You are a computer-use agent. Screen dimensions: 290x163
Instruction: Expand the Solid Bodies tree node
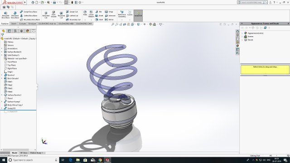(x=2, y=55)
